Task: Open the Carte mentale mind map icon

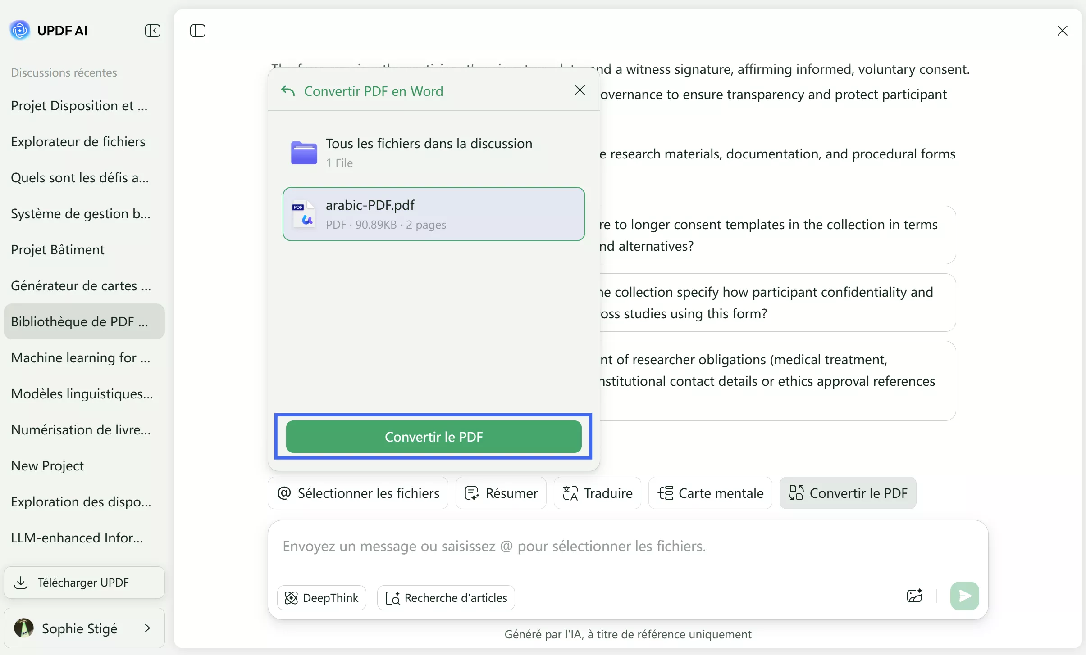Action: (666, 493)
